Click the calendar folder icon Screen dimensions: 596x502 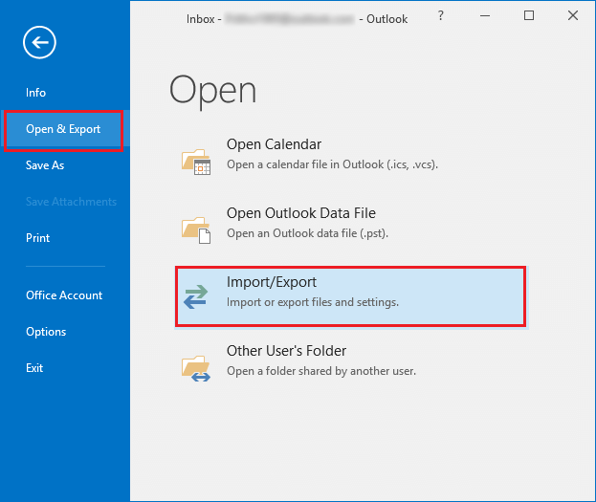point(196,161)
